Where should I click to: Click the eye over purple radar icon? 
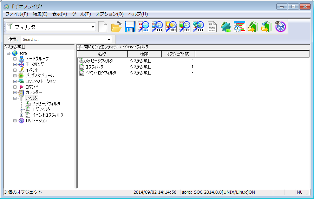[280, 27]
